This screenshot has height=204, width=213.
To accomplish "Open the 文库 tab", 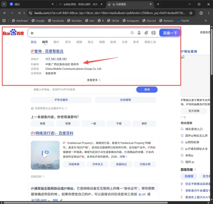I will (x=125, y=42).
